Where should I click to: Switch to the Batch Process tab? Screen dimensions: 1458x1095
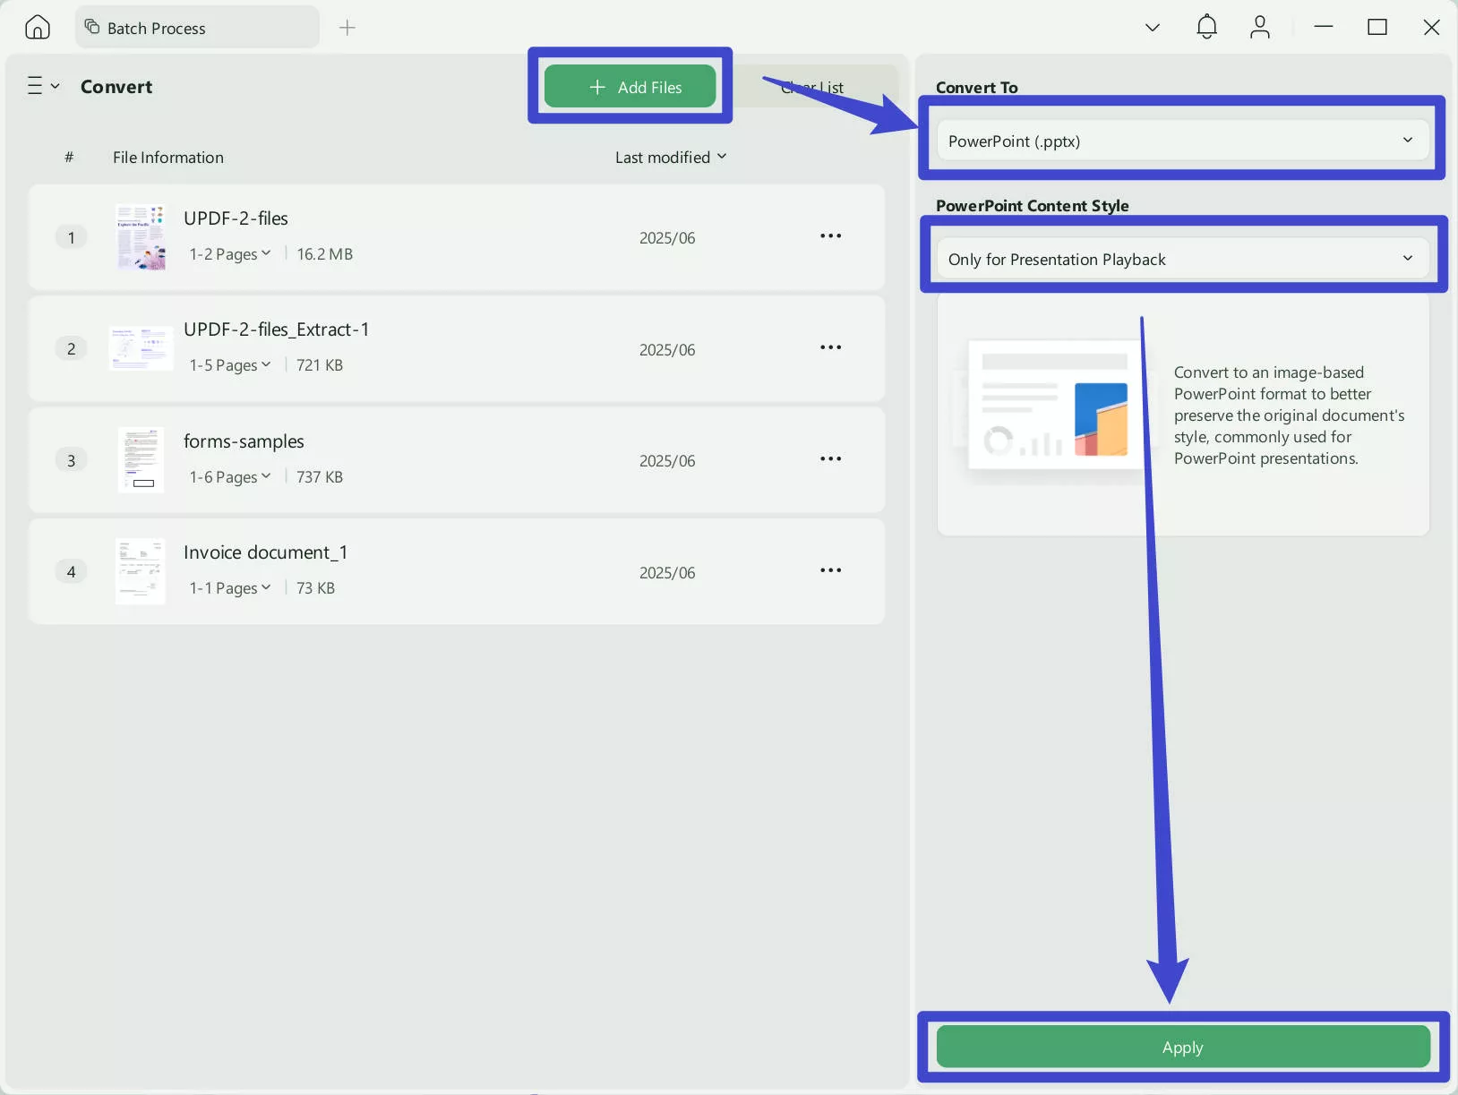197,28
